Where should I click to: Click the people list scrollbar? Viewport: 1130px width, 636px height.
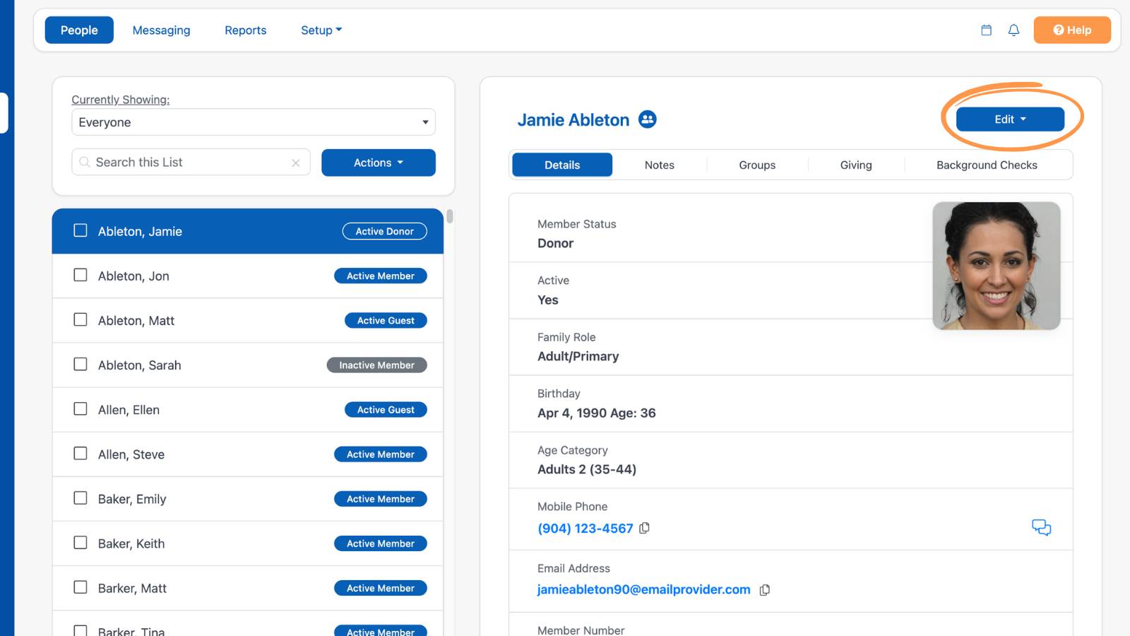pyautogui.click(x=450, y=216)
